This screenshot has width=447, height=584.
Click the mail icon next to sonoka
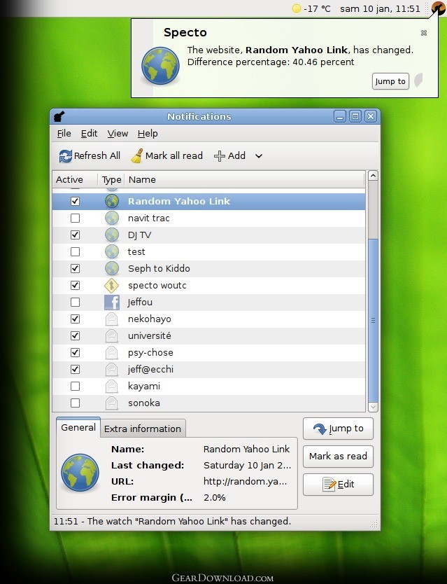112,403
